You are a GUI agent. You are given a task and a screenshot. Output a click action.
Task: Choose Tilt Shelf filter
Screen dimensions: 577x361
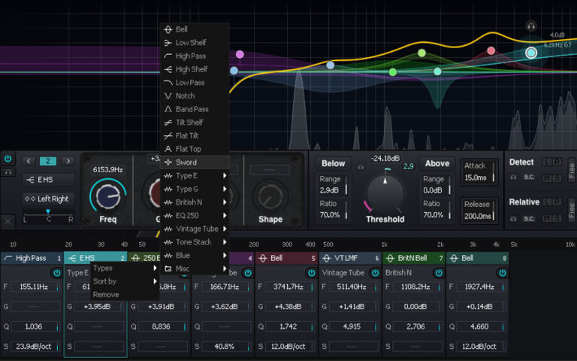(x=195, y=123)
